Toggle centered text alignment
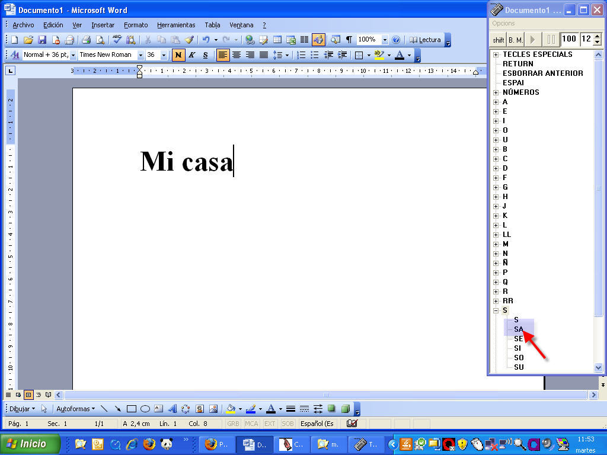Screen dimensions: 607x455 click(x=237, y=55)
